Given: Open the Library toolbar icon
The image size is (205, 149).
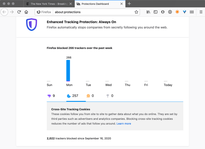Looking at the screenshot, I should pyautogui.click(x=148, y=12).
